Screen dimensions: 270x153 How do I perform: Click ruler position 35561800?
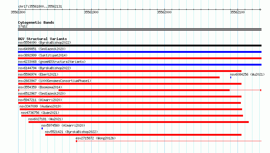point(18,12)
